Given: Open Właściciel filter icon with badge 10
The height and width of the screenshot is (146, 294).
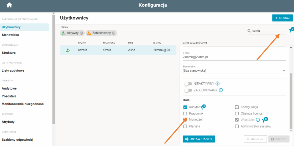Looking at the screenshot, I should (x=265, y=120).
